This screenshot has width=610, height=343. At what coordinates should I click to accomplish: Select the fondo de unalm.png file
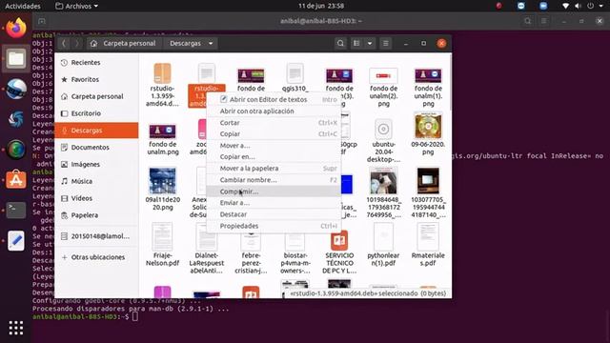coord(163,139)
